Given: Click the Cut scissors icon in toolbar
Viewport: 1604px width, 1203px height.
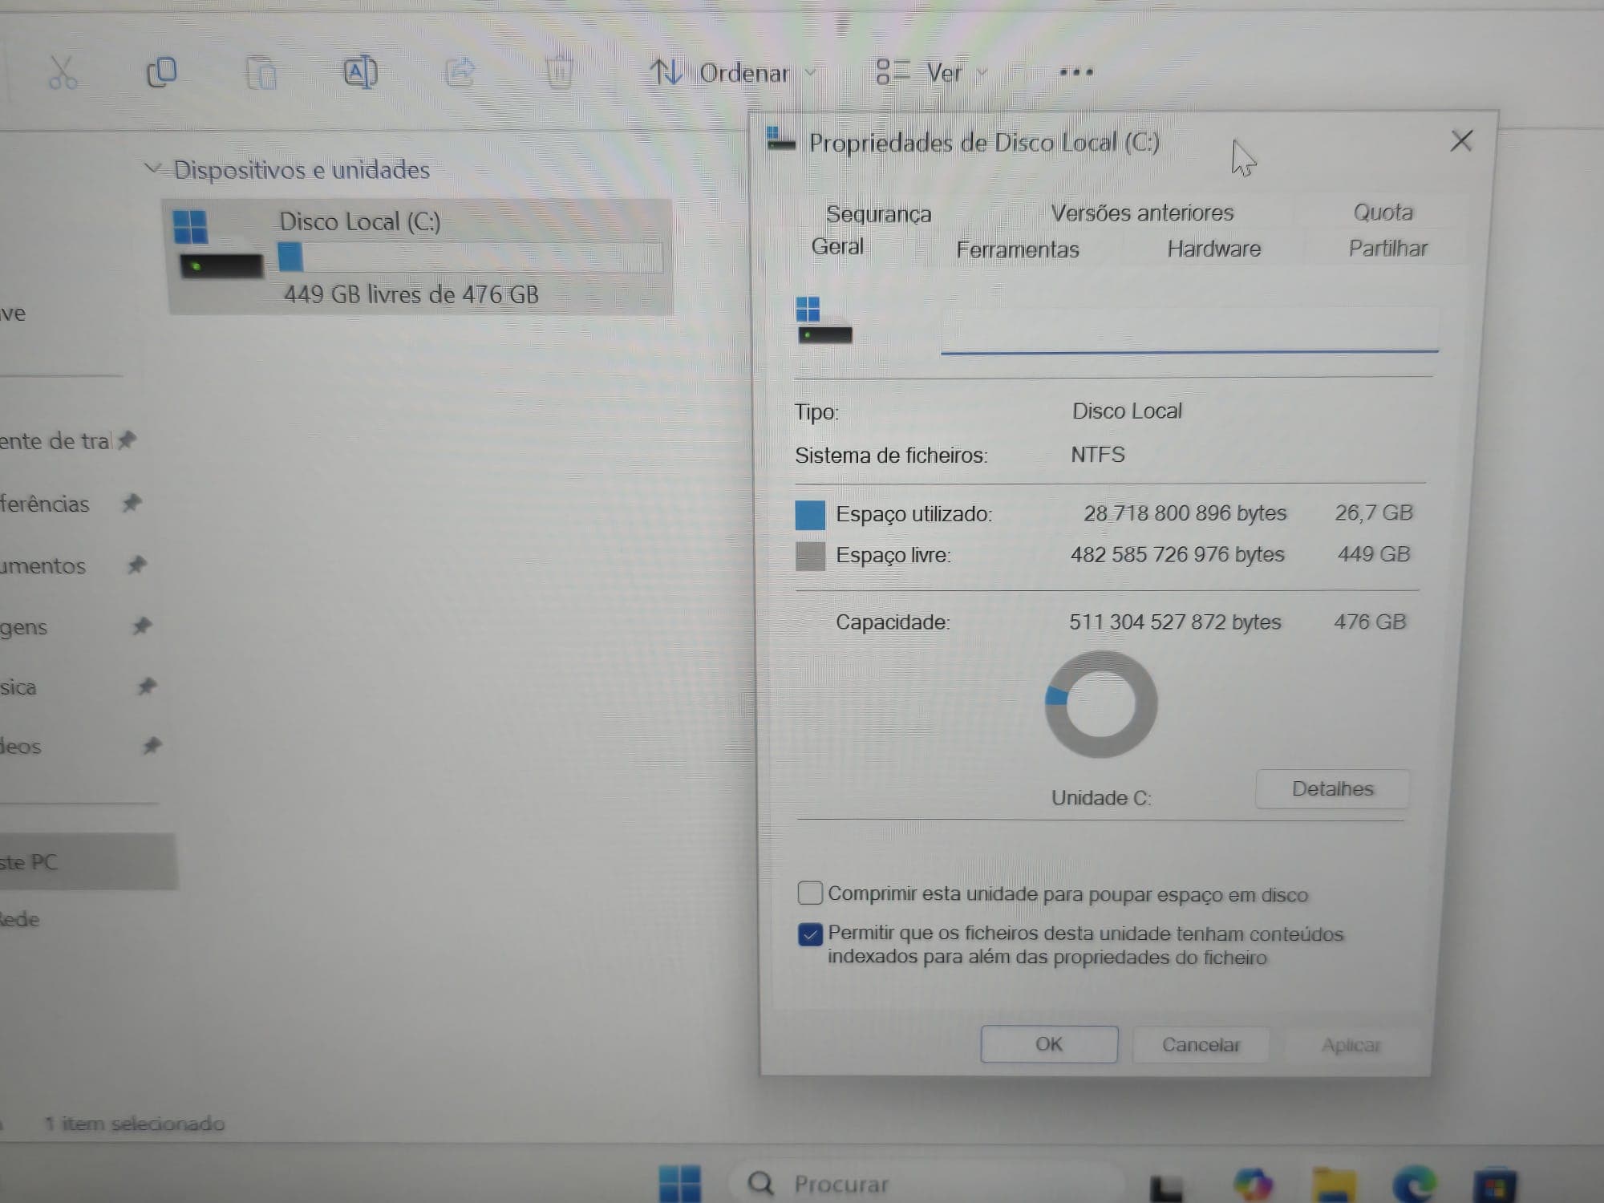Looking at the screenshot, I should pyautogui.click(x=63, y=73).
